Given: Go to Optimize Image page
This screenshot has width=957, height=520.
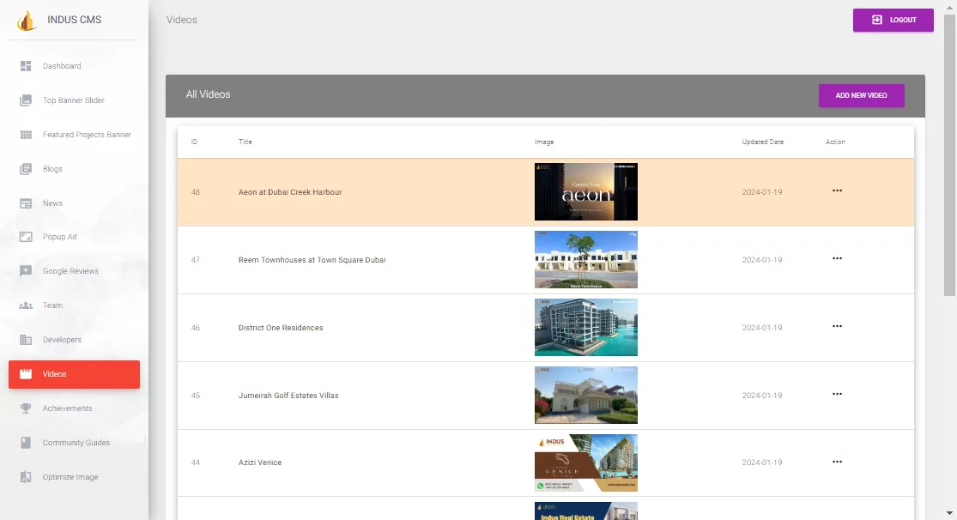Looking at the screenshot, I should click(74, 477).
